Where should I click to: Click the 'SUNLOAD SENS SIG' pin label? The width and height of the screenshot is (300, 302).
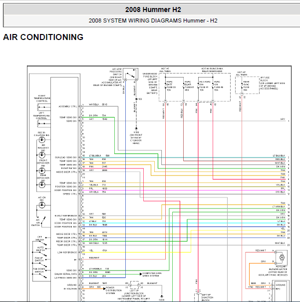pyautogui.click(x=66, y=157)
